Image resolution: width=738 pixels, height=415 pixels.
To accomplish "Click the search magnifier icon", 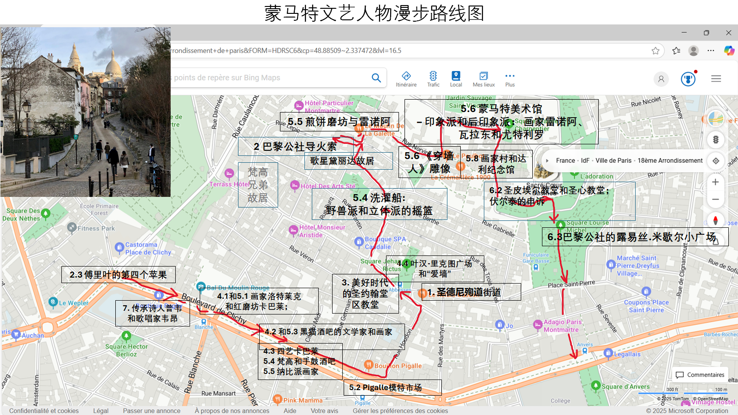I will (x=376, y=78).
